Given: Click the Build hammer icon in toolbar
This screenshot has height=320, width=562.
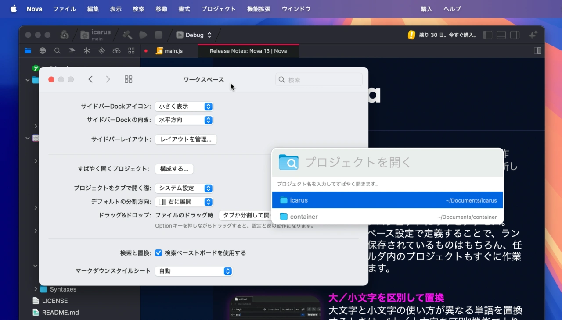Looking at the screenshot, I should click(x=127, y=35).
